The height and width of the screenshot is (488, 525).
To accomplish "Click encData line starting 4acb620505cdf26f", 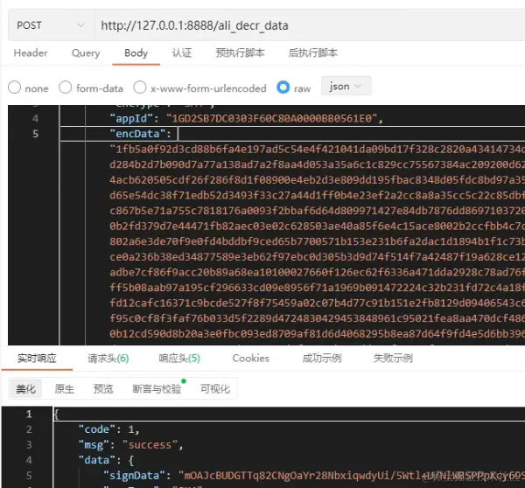I will [x=317, y=180].
